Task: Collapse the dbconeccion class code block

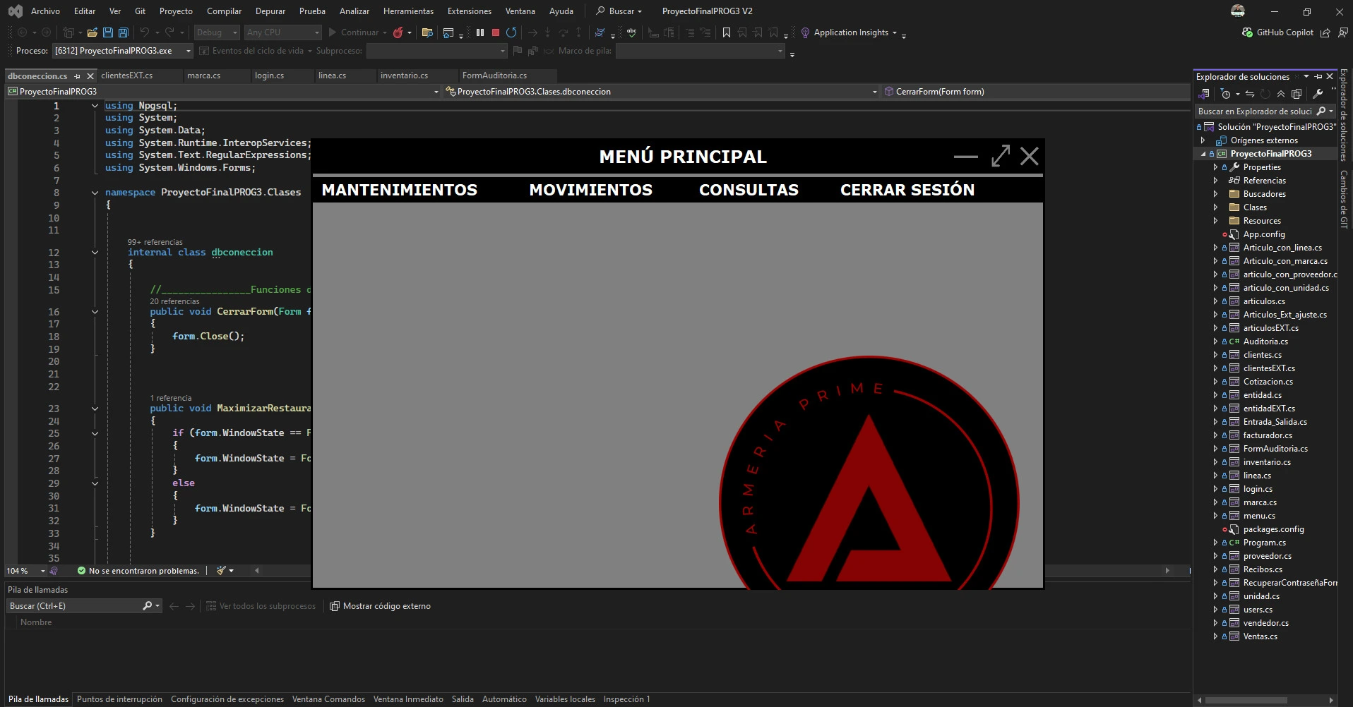Action: 95,253
